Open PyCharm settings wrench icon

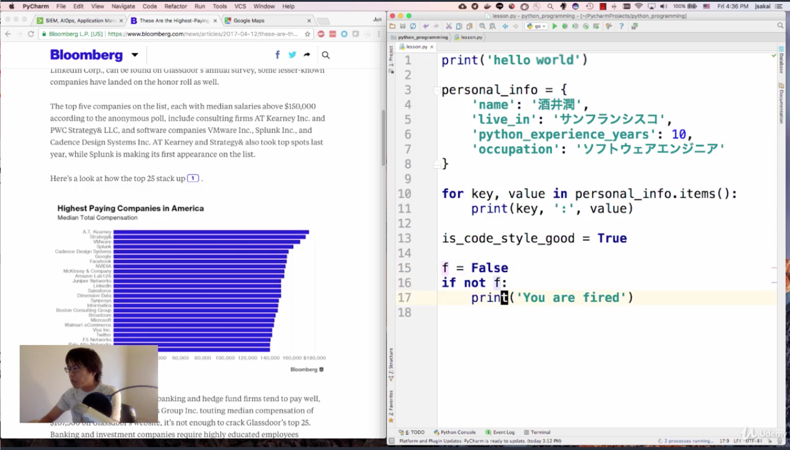point(609,26)
